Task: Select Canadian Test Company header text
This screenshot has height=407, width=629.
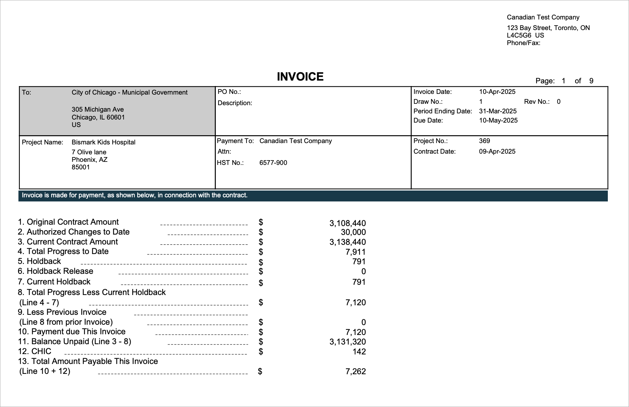Action: (543, 17)
